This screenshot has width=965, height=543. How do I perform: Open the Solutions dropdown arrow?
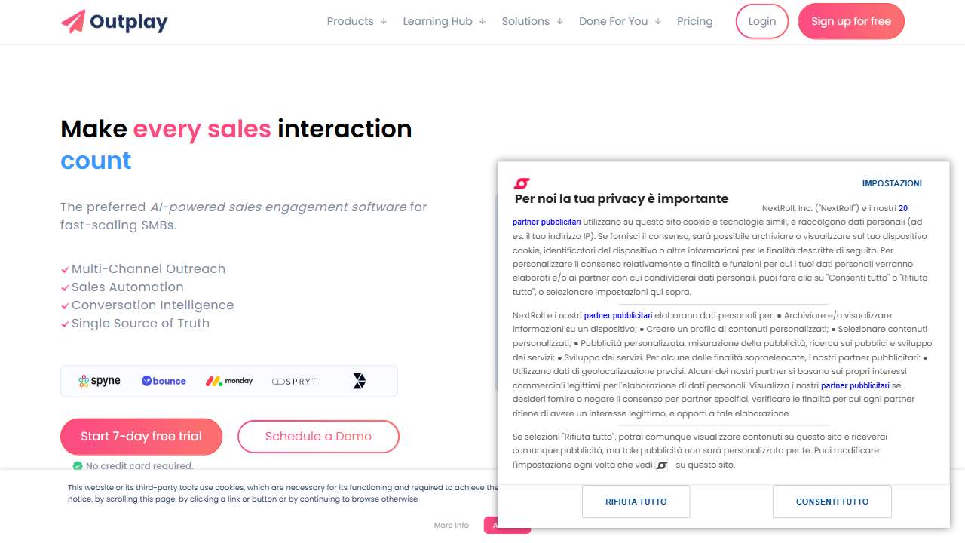(x=559, y=22)
